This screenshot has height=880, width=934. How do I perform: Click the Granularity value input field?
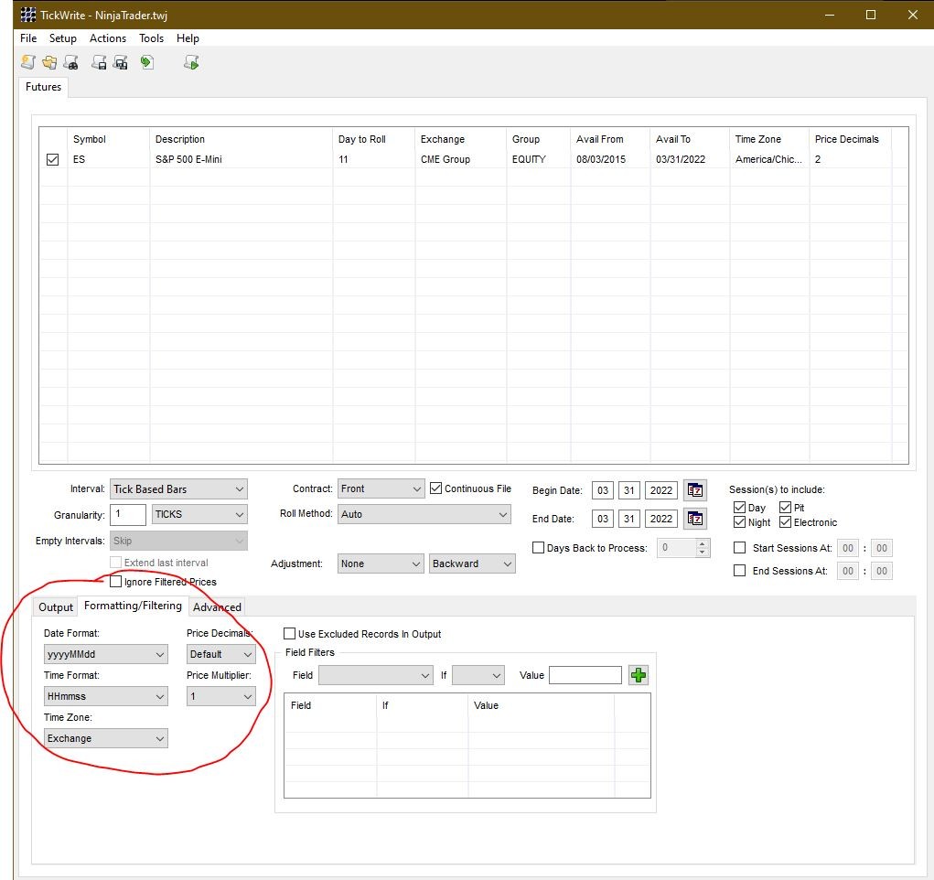[x=128, y=514]
